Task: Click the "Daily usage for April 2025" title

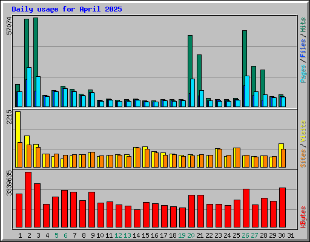Action: [67, 9]
